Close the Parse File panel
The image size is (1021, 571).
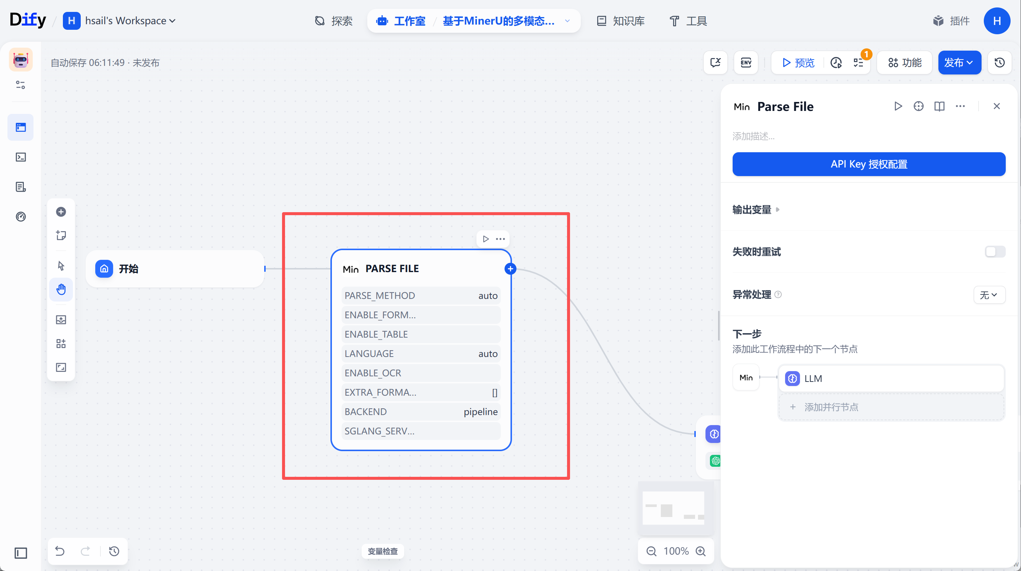(996, 106)
